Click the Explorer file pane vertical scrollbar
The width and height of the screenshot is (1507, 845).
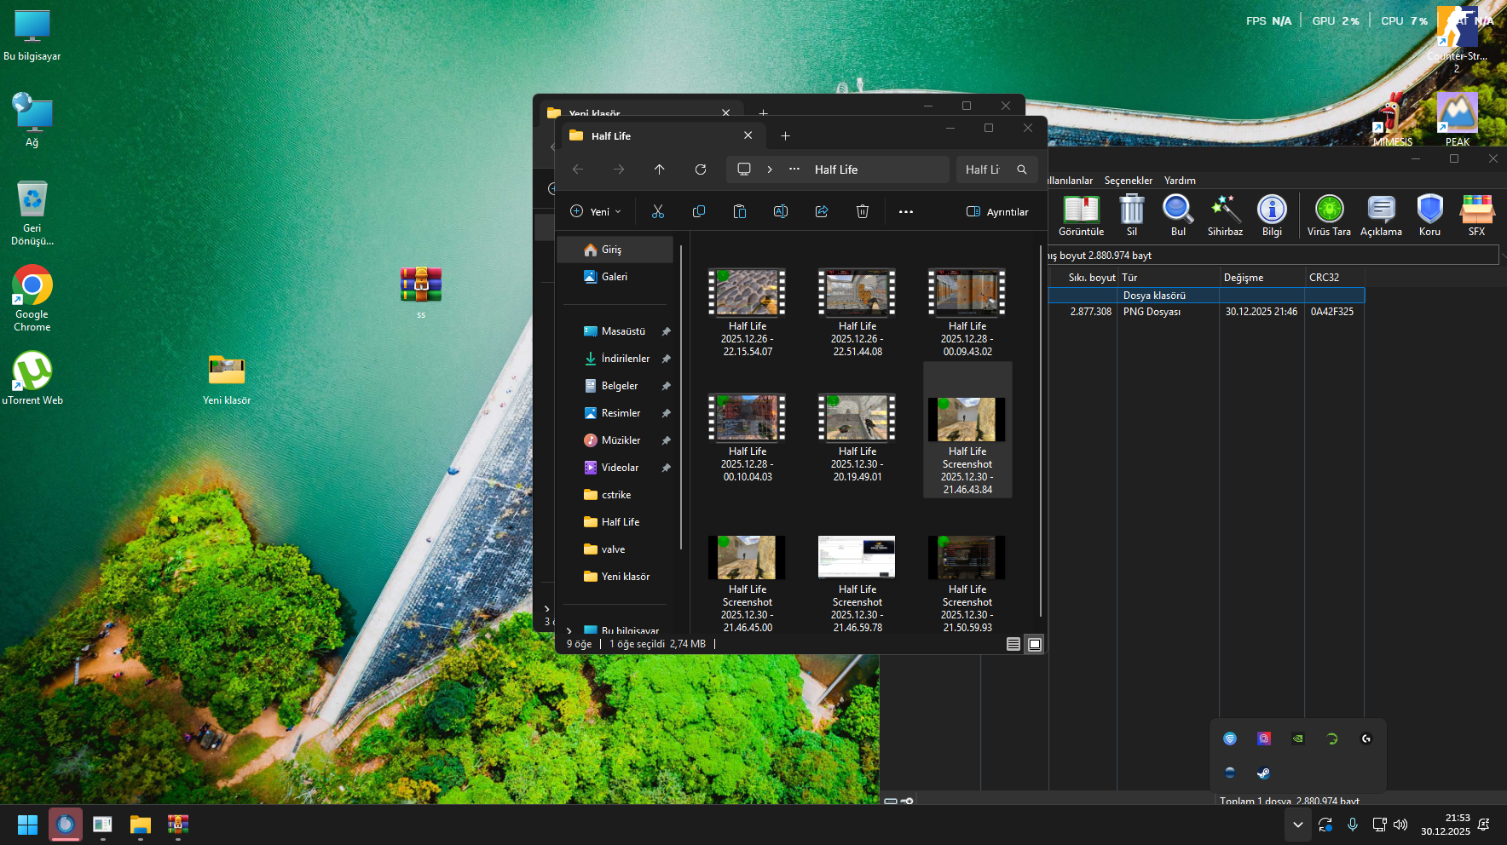pos(1041,430)
